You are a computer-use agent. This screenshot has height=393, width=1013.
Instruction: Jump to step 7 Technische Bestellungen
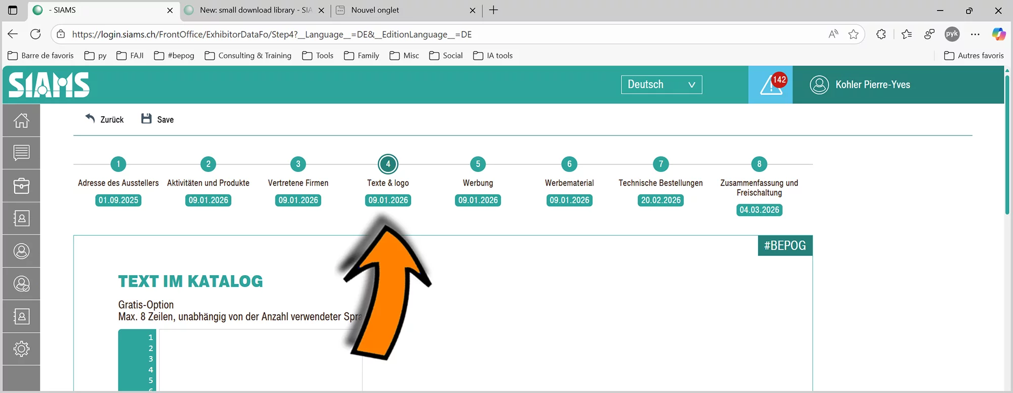point(660,164)
